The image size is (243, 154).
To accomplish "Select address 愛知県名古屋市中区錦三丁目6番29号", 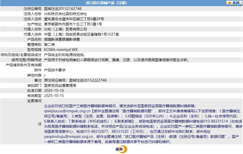I will pos(74,19).
